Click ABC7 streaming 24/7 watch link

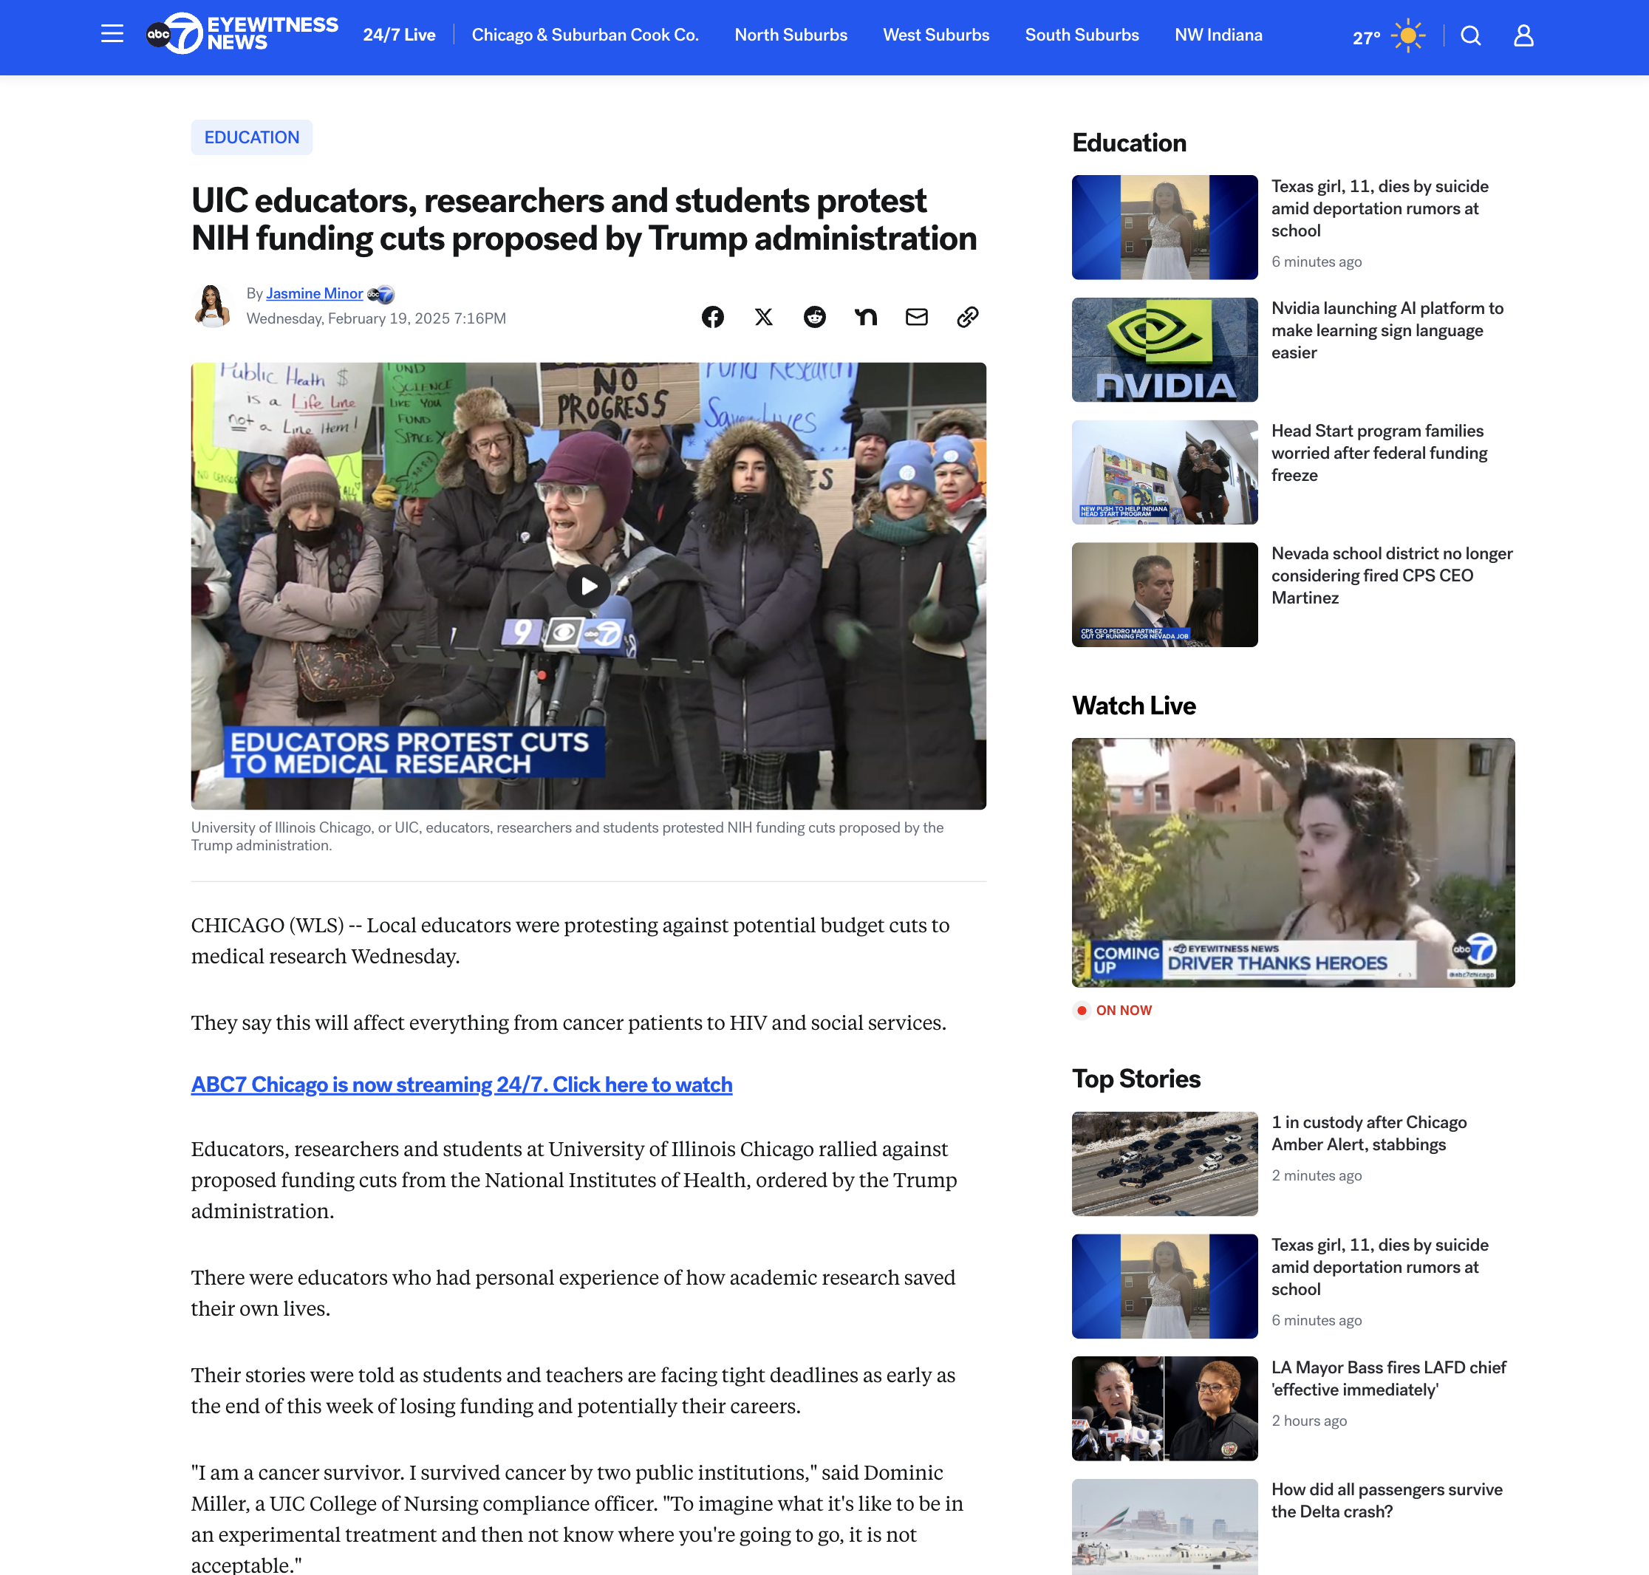(x=462, y=1084)
